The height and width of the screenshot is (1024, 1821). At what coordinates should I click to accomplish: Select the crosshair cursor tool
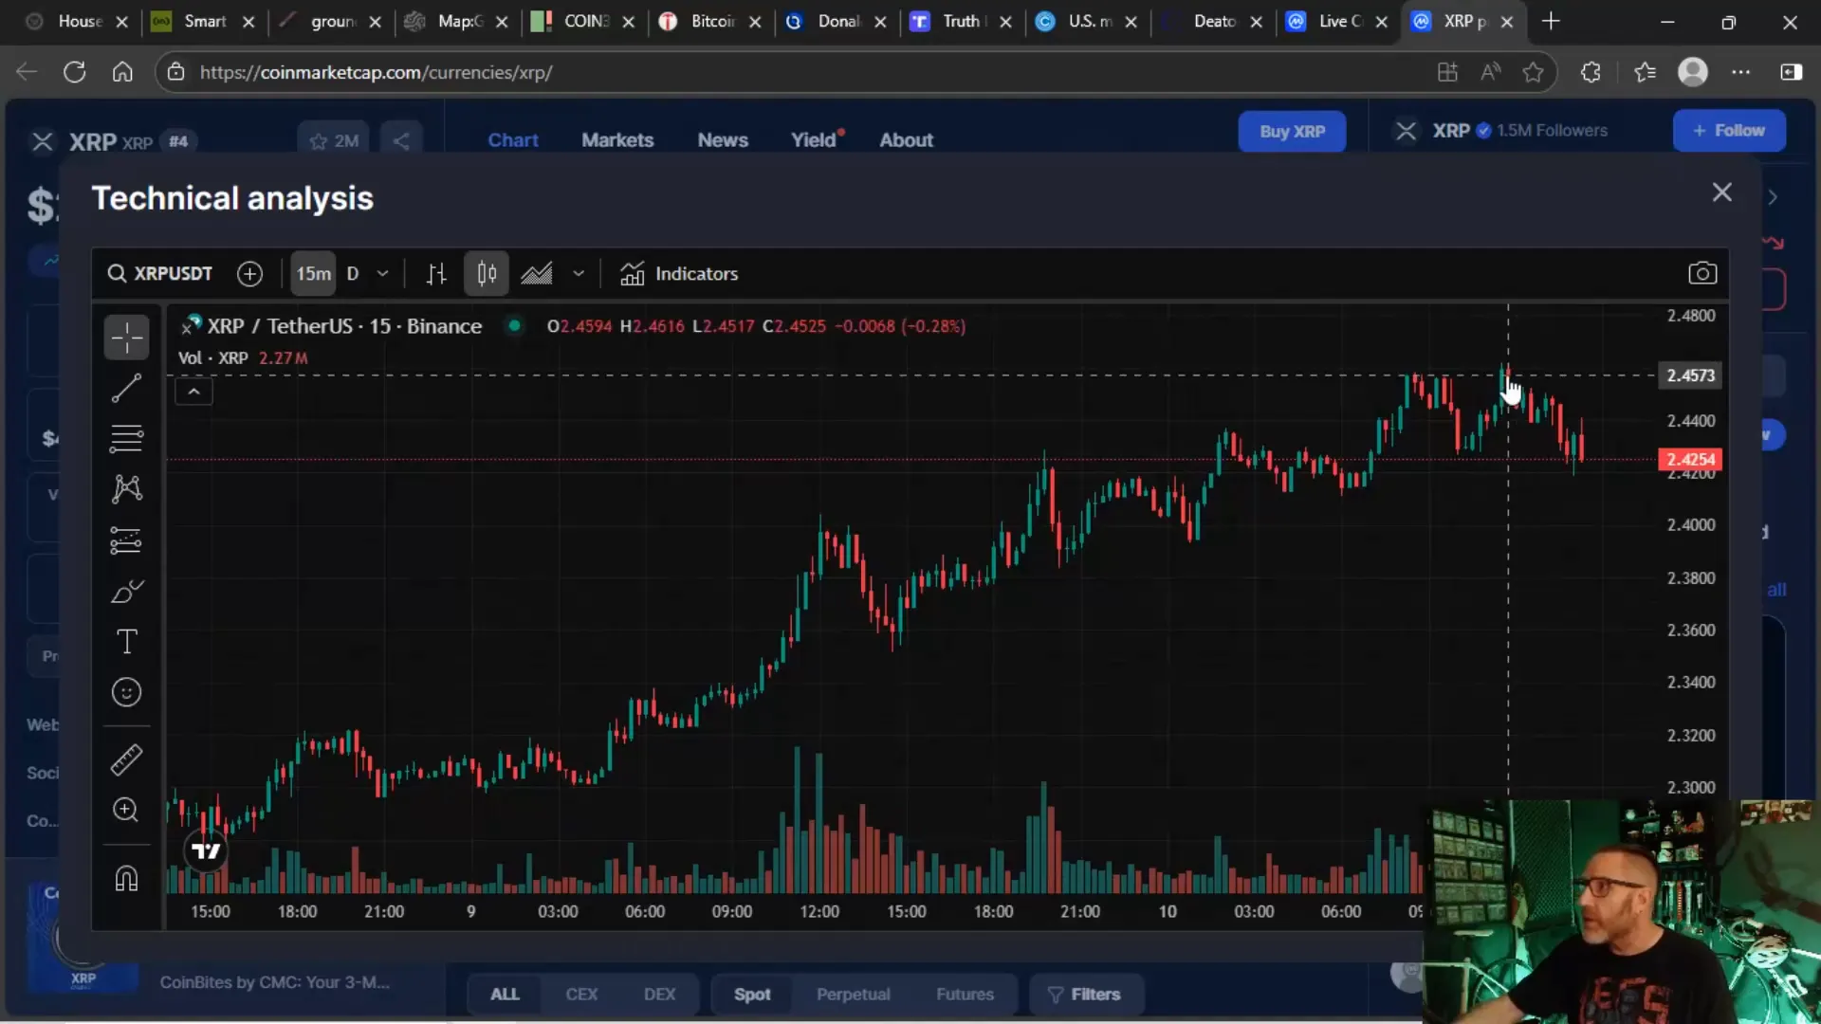[126, 337]
